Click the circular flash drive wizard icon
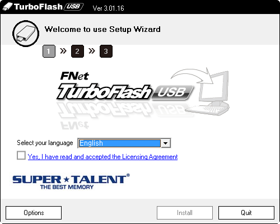Viewport: 280px width, 224px height. point(26,34)
